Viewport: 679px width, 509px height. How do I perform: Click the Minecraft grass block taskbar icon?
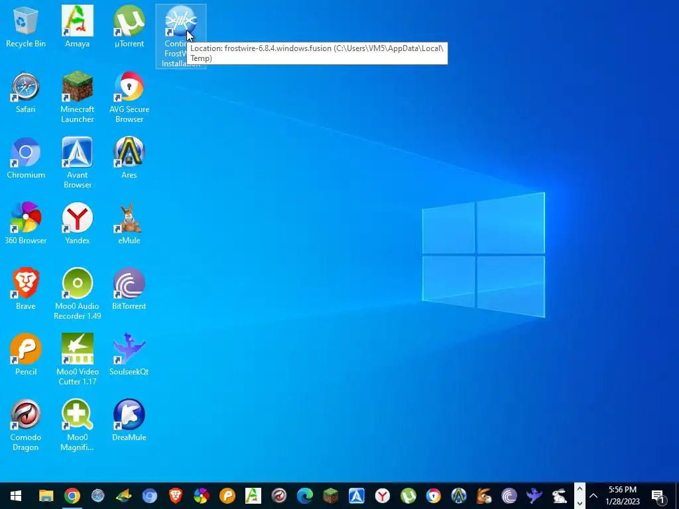331,496
